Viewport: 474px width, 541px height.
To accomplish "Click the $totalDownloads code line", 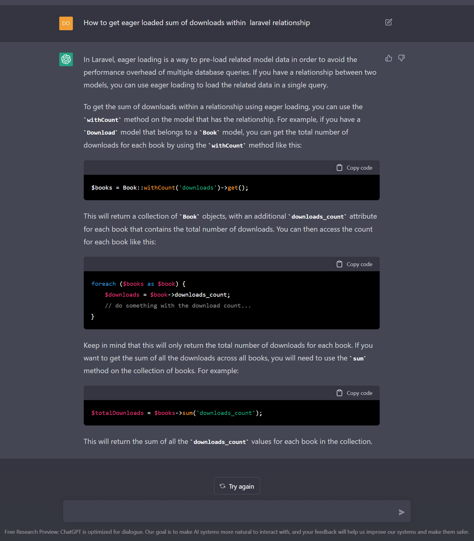I will (x=177, y=413).
